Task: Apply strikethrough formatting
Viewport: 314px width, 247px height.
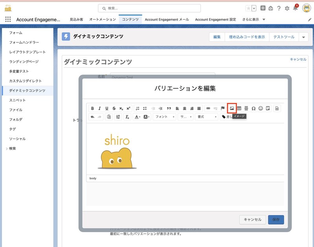Action: [x=114, y=108]
